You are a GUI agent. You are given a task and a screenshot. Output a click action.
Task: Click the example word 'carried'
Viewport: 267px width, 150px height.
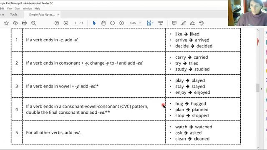[x=201, y=57]
